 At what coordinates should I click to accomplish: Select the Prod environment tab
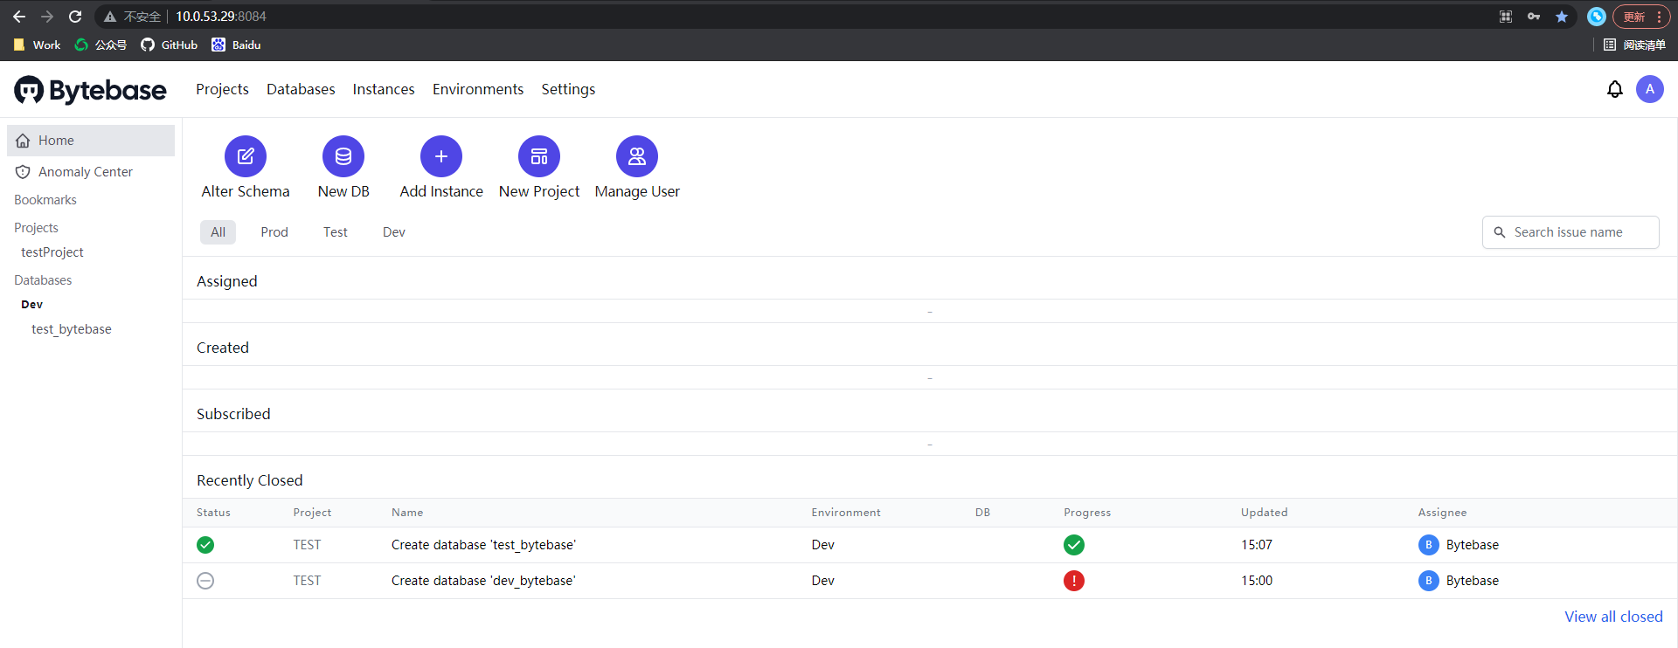click(x=274, y=232)
